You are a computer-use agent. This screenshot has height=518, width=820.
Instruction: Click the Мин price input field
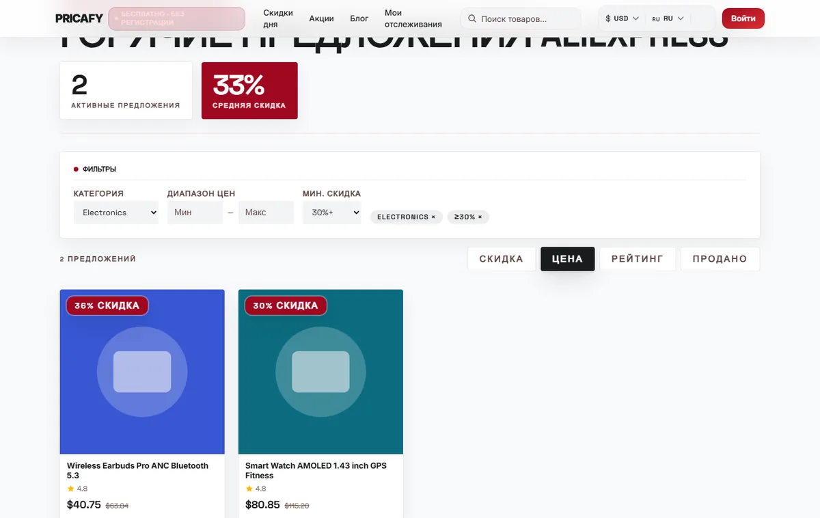click(195, 213)
